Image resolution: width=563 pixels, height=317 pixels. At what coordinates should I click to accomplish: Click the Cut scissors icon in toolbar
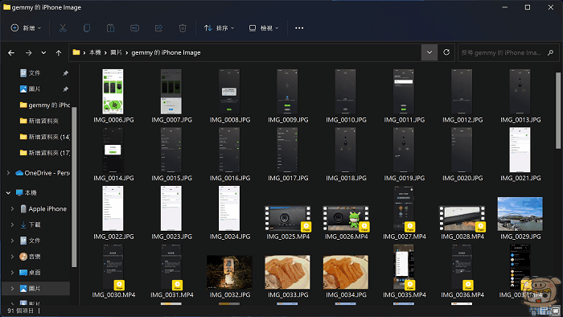point(63,28)
